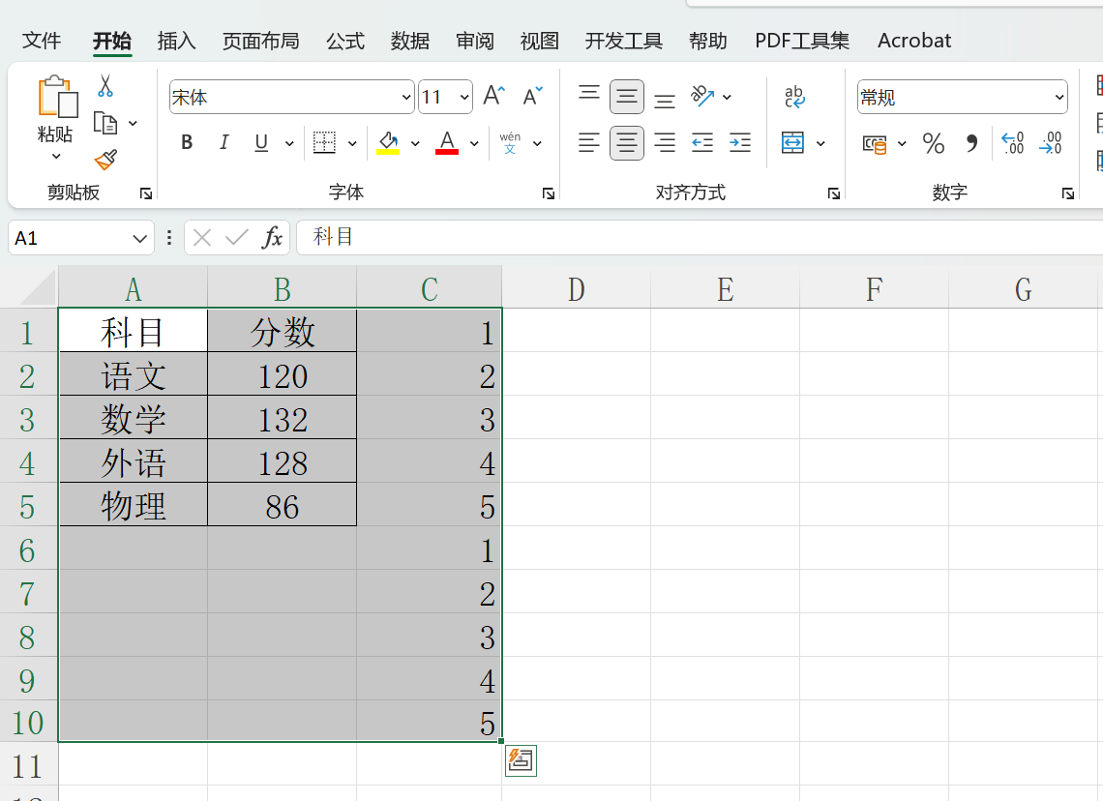Open 对齐方式 dialog launcher
This screenshot has width=1103, height=801.
click(834, 193)
